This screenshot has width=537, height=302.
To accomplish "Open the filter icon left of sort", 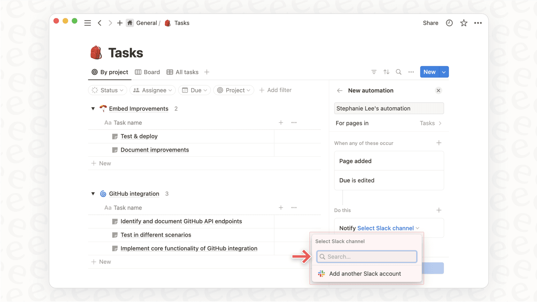I will coord(374,72).
